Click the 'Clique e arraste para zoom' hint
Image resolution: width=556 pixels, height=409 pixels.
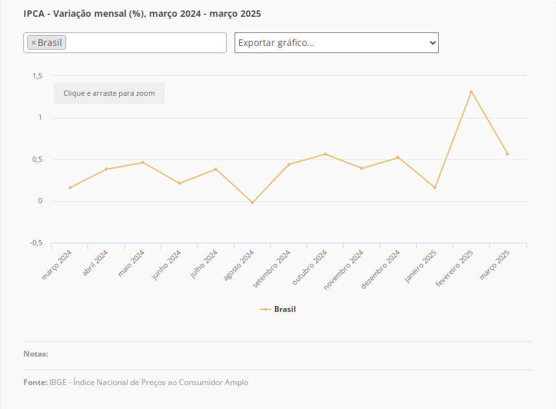click(x=109, y=93)
